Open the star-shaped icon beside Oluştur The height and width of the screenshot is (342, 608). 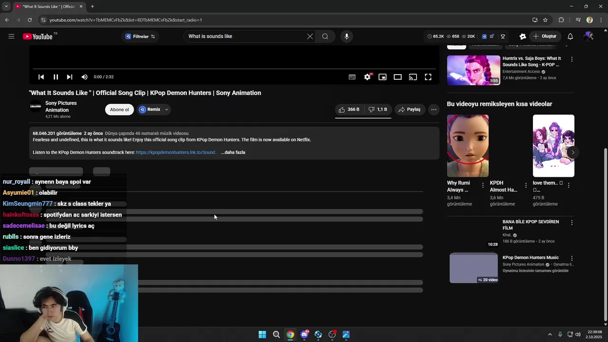point(522,36)
